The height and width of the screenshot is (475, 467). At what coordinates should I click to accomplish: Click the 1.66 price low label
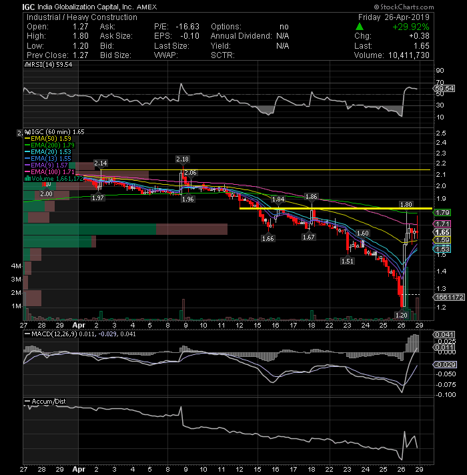pos(268,239)
